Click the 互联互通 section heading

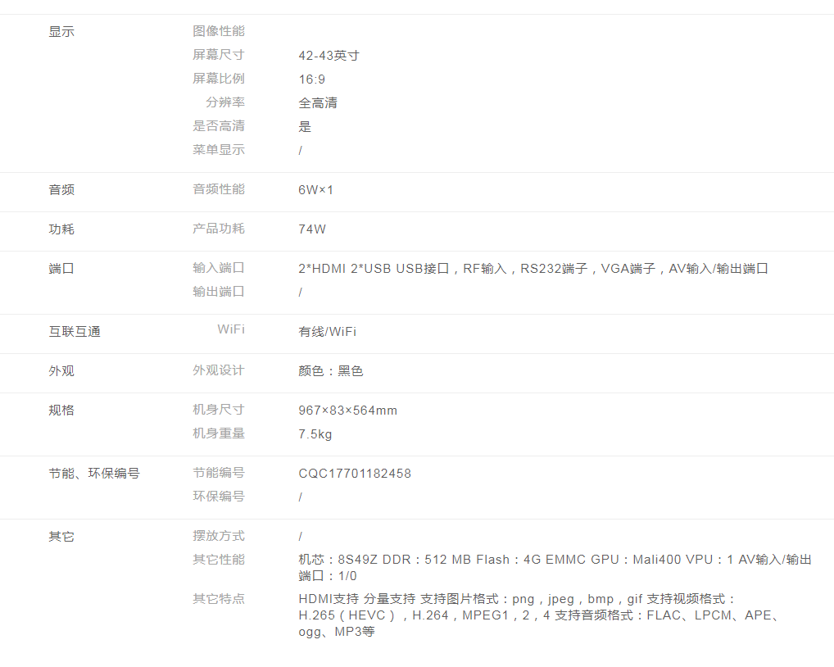[75, 332]
